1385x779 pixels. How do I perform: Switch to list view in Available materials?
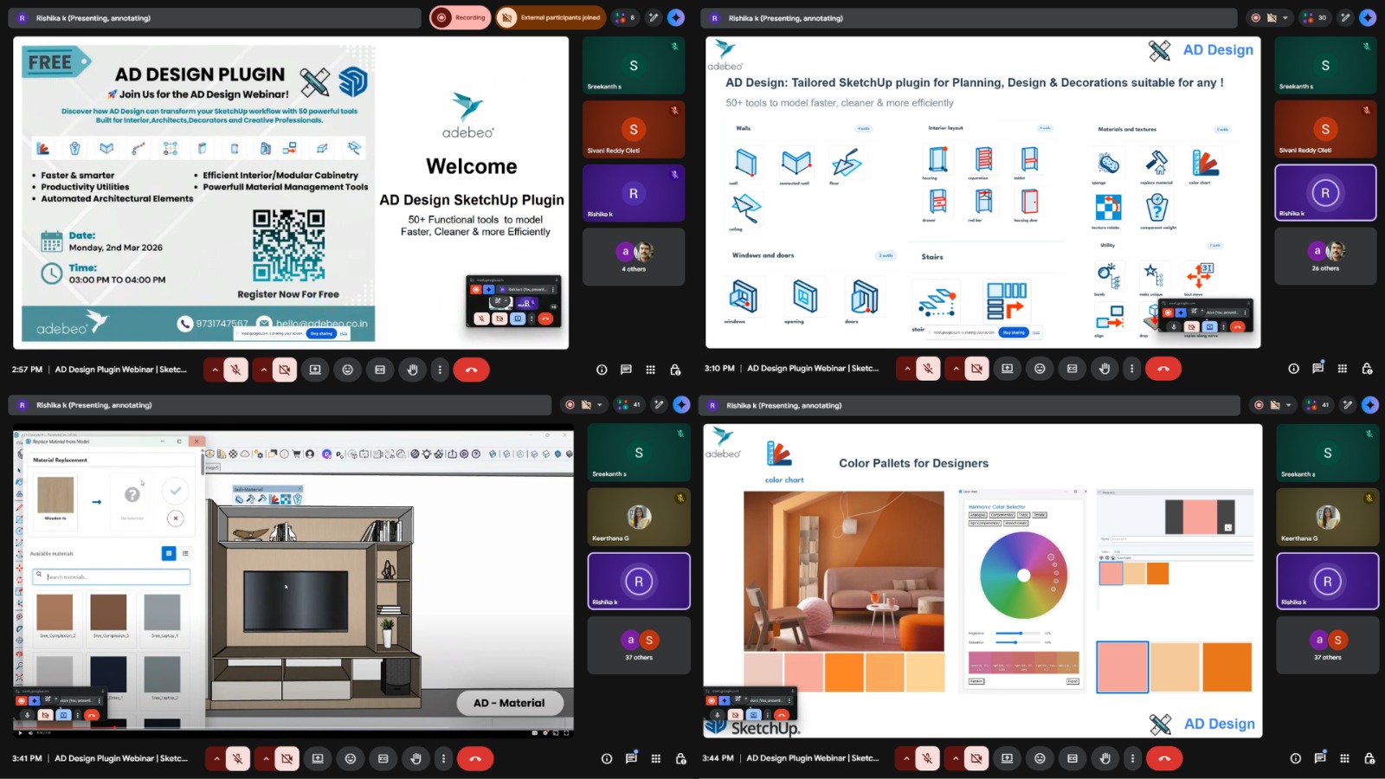185,553
